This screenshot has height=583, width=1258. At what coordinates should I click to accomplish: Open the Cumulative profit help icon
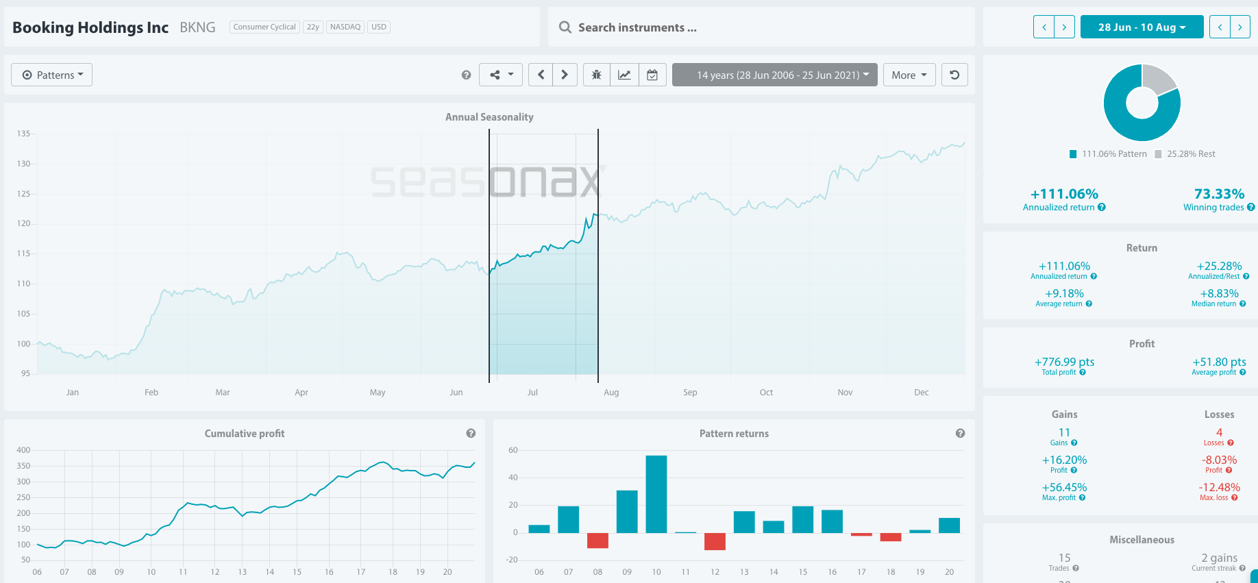coord(471,433)
